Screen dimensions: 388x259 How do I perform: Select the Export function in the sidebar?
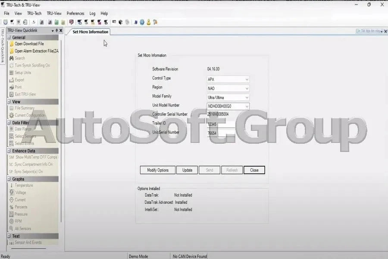20,79
